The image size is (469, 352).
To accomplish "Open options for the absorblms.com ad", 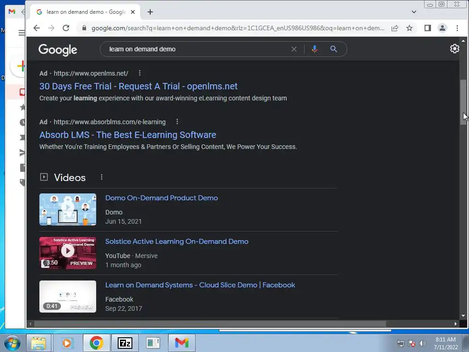I will point(177,121).
